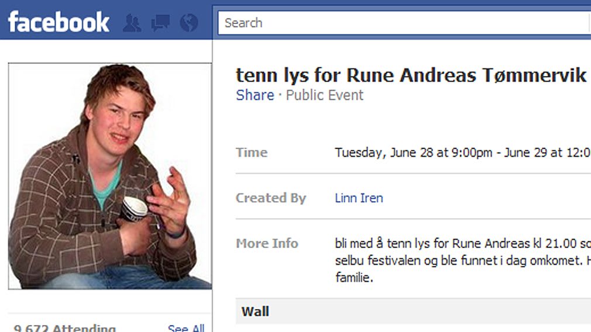Click the Share link
The image size is (591, 332).
(x=255, y=95)
